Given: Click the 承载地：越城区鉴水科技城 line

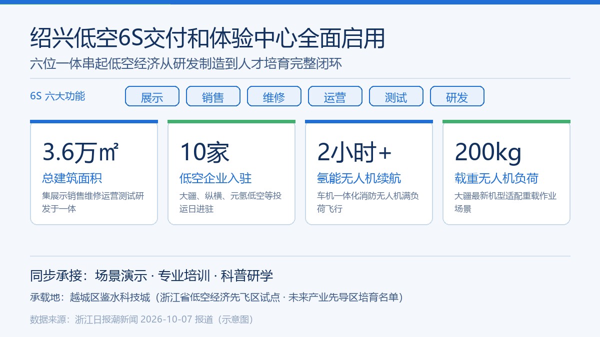Looking at the screenshot, I should pyautogui.click(x=216, y=298).
